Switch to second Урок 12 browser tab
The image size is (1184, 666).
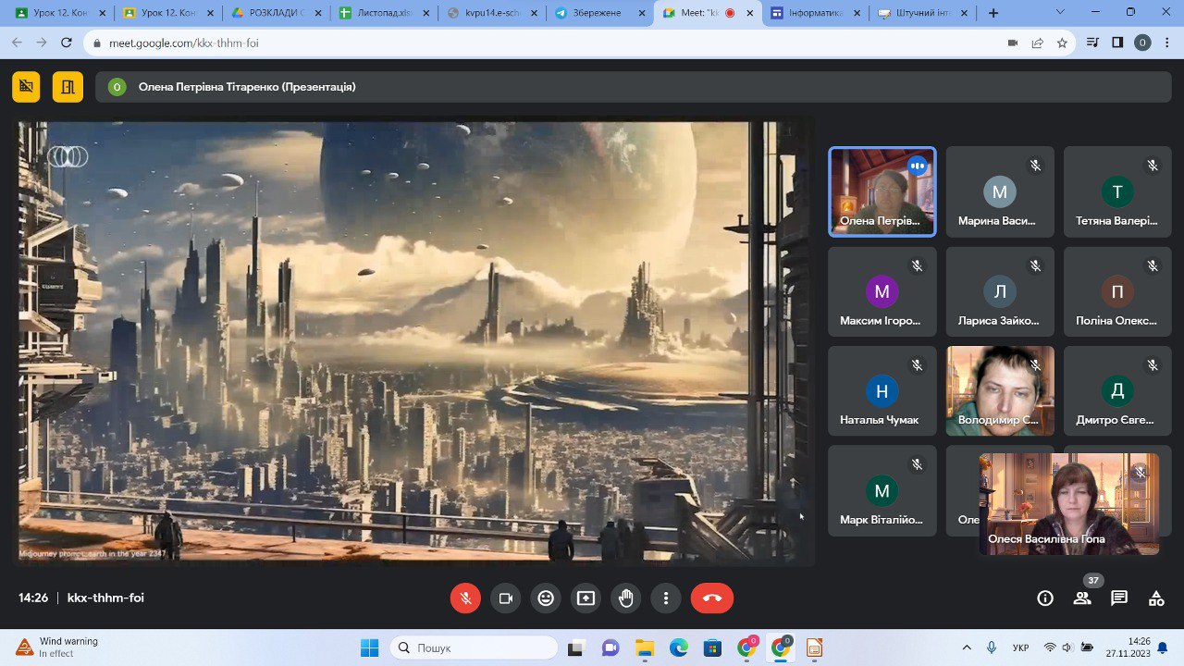tap(167, 14)
